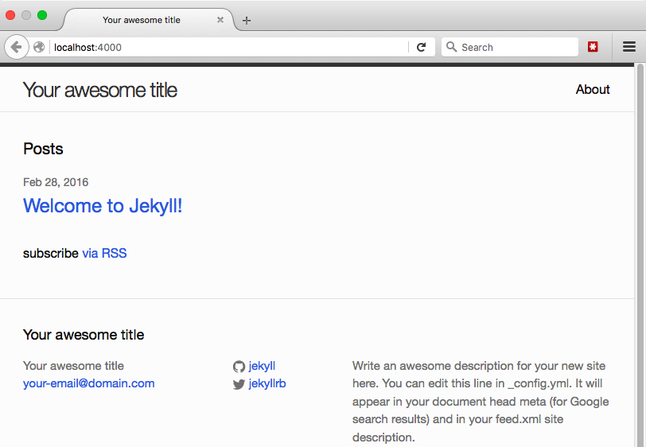Click the red extension icon in toolbar
646x447 pixels.
coord(593,47)
